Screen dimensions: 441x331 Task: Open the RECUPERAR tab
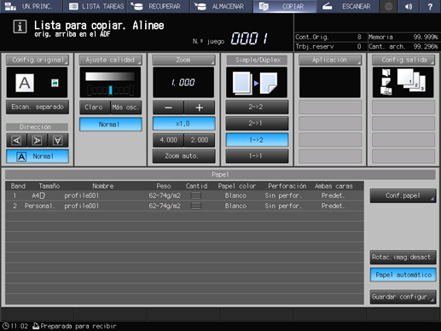point(158,6)
